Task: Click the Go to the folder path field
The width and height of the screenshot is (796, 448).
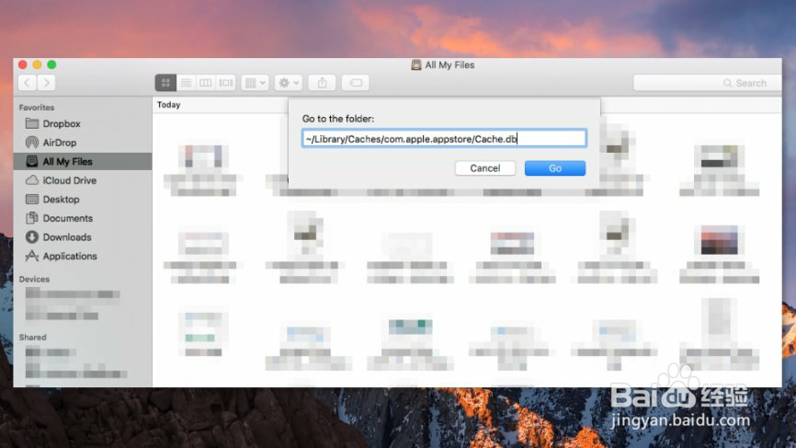Action: [444, 139]
